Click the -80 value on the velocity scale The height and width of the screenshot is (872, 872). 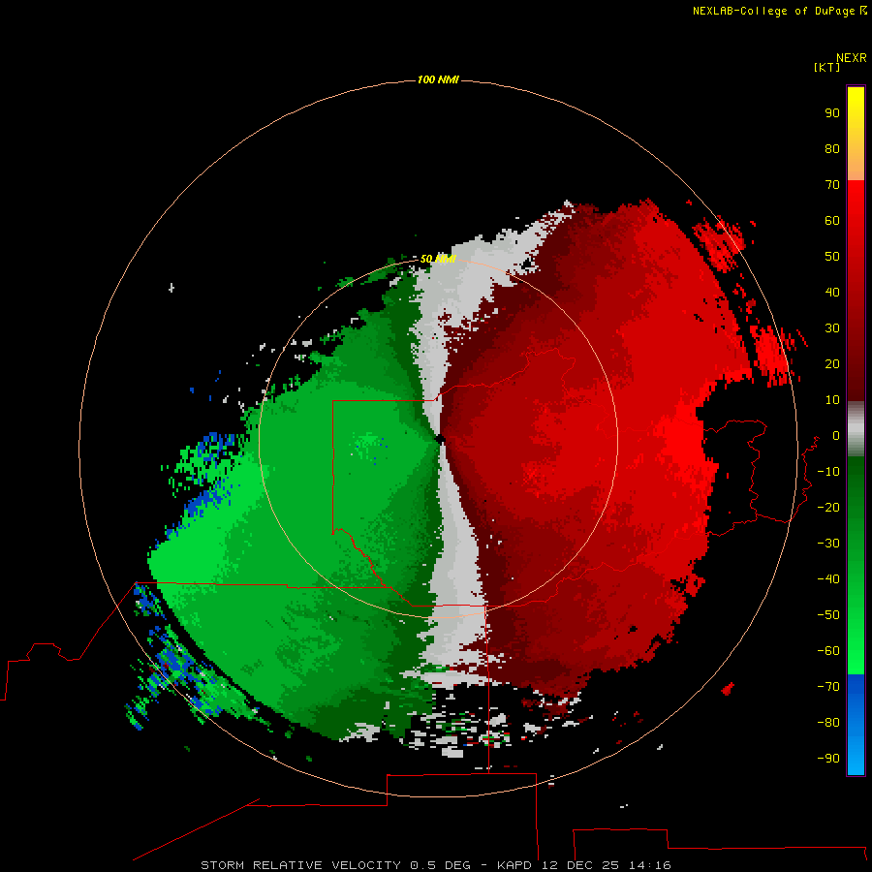pyautogui.click(x=828, y=723)
